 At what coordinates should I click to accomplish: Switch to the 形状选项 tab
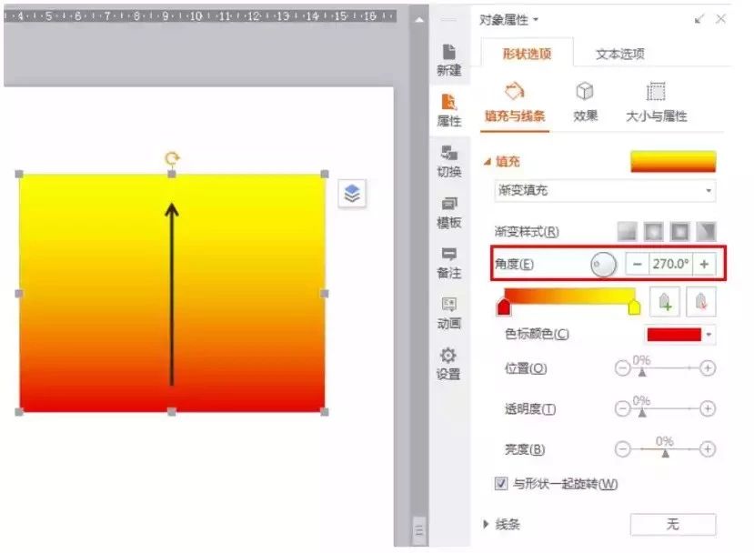point(527,54)
